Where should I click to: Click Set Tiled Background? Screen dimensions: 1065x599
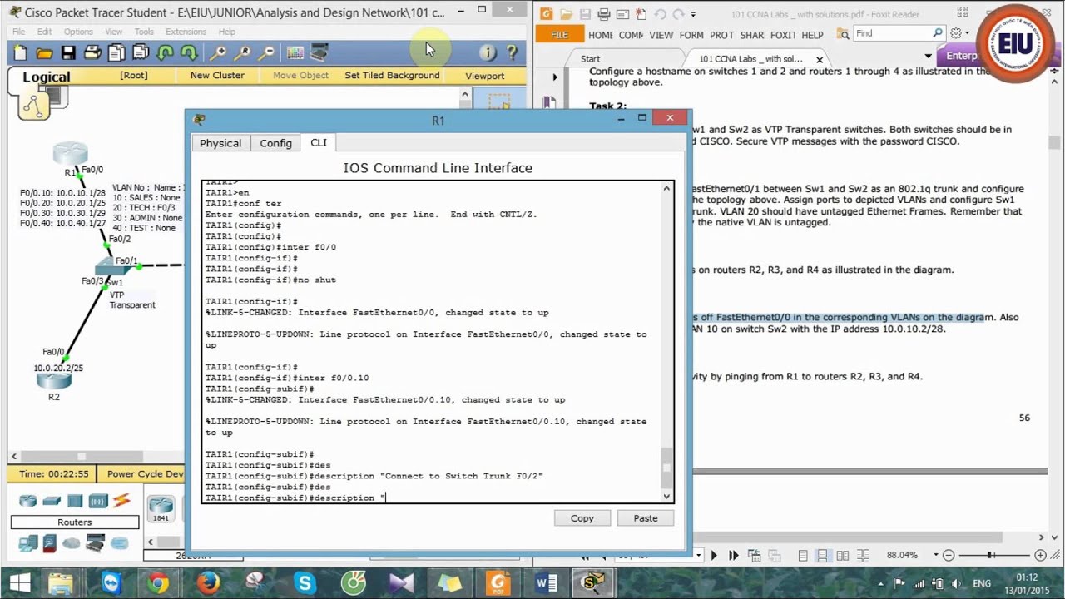[x=392, y=75]
